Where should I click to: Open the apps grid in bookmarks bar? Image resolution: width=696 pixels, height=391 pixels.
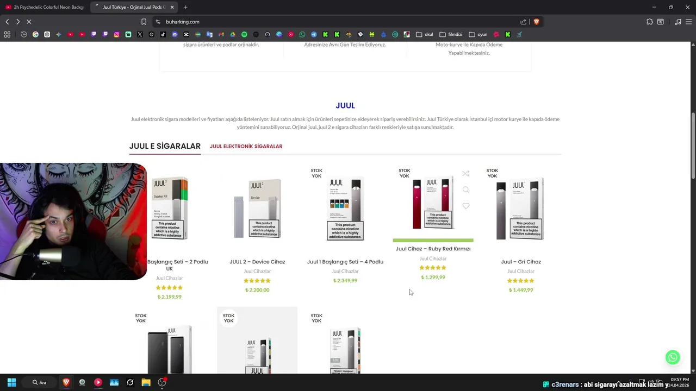[7, 34]
